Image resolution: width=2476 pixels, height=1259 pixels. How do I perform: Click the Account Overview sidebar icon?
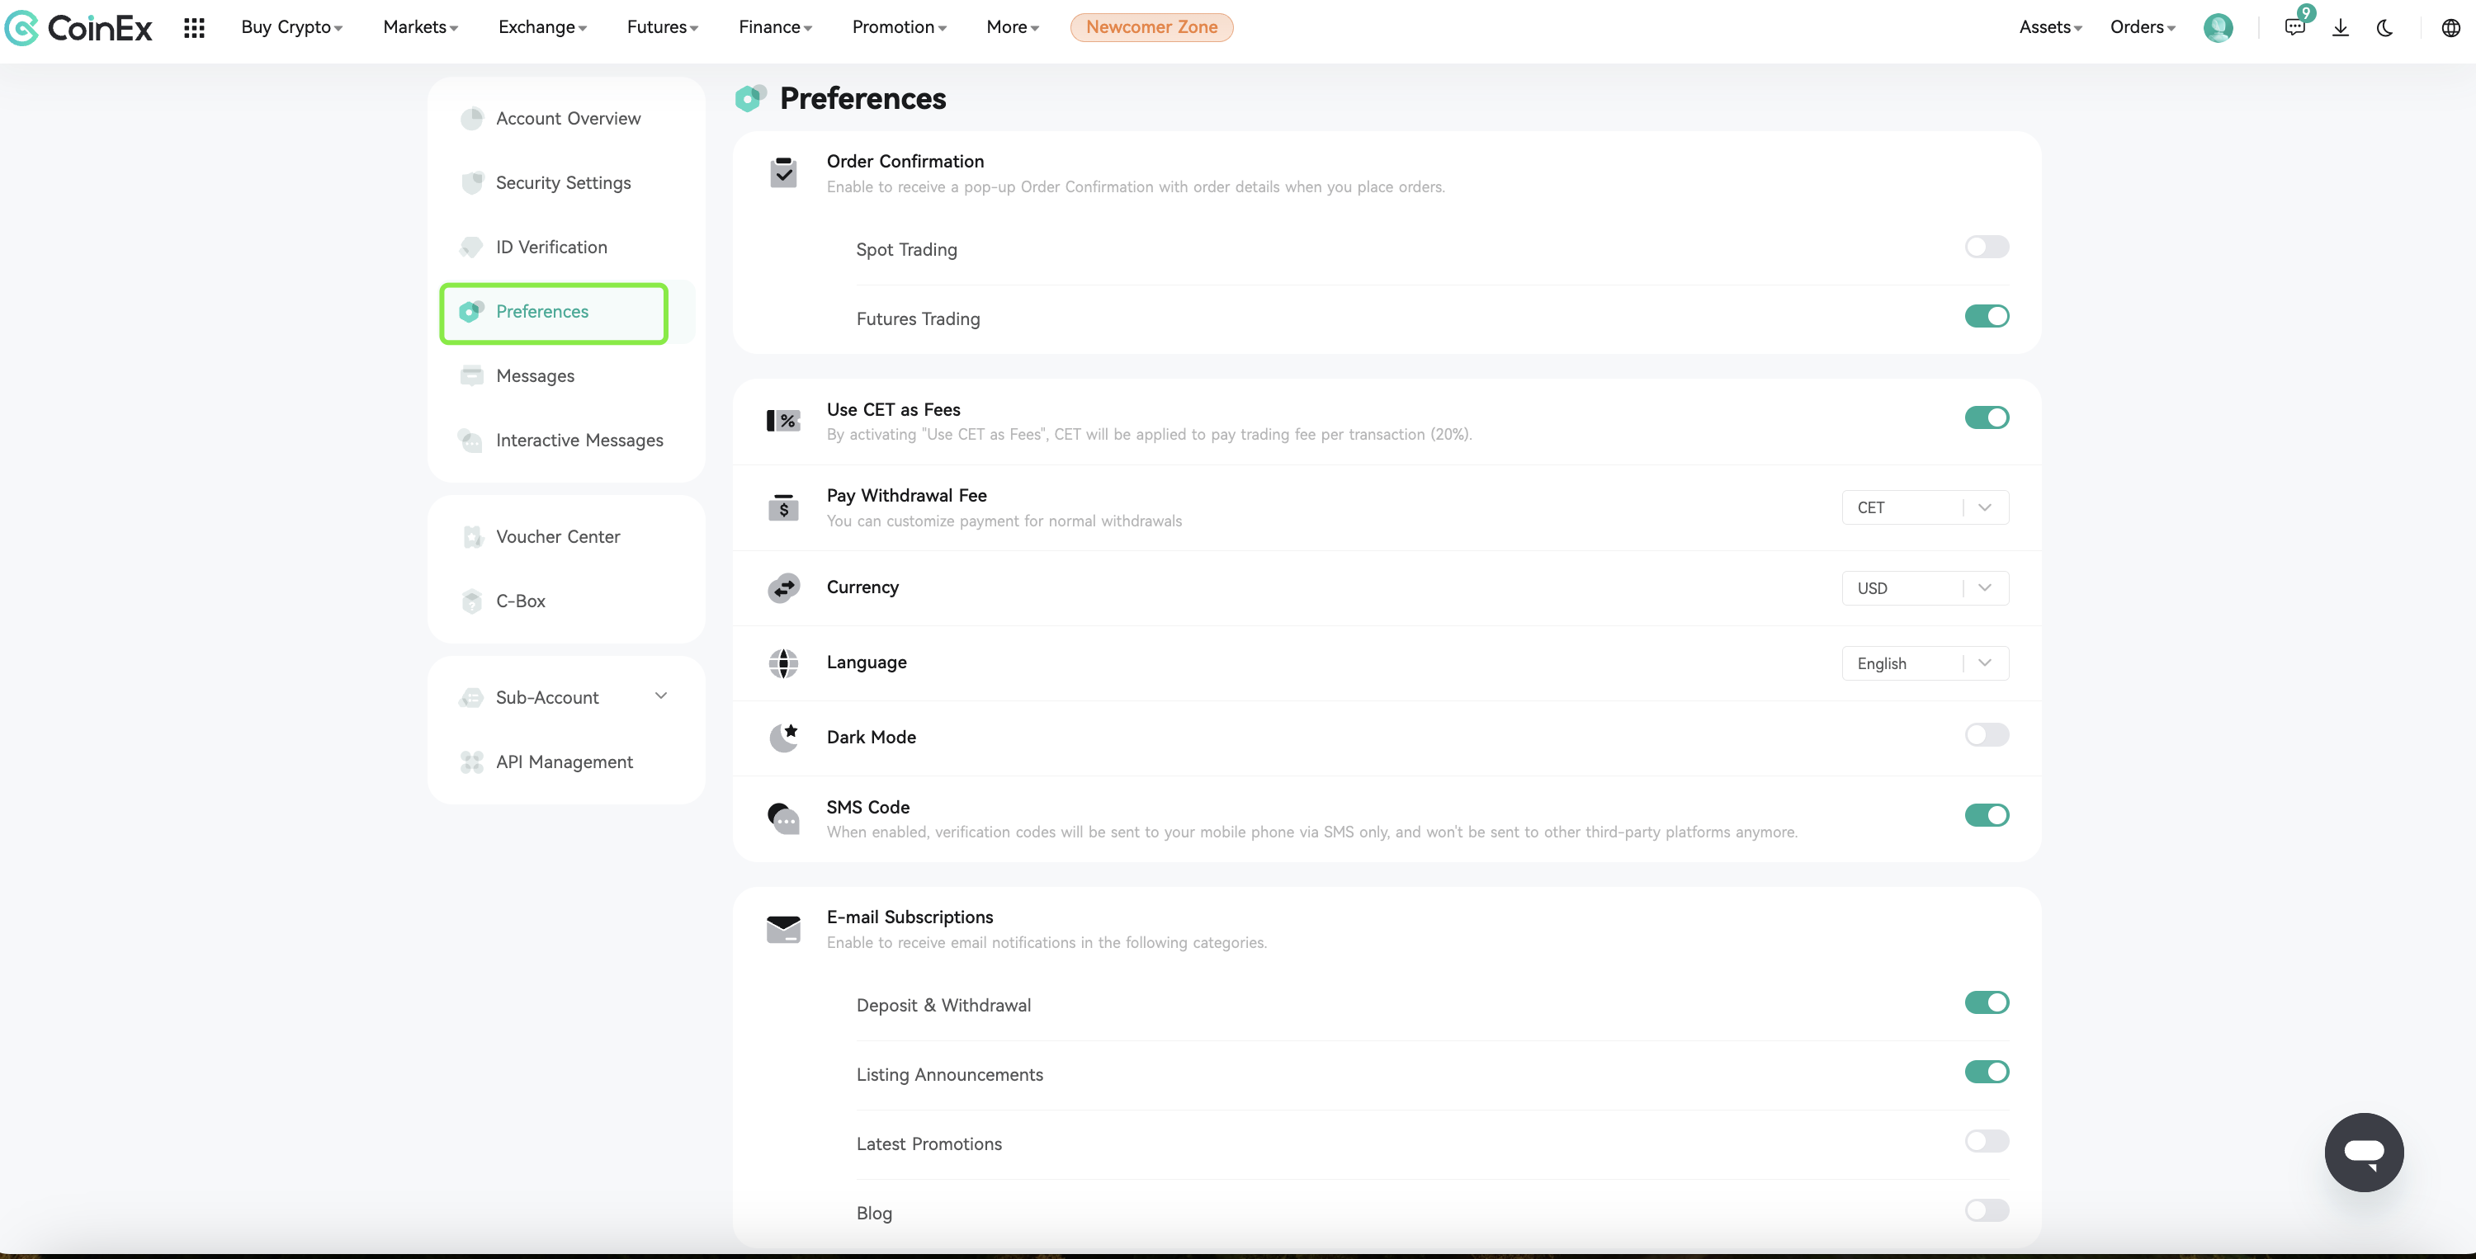471,118
